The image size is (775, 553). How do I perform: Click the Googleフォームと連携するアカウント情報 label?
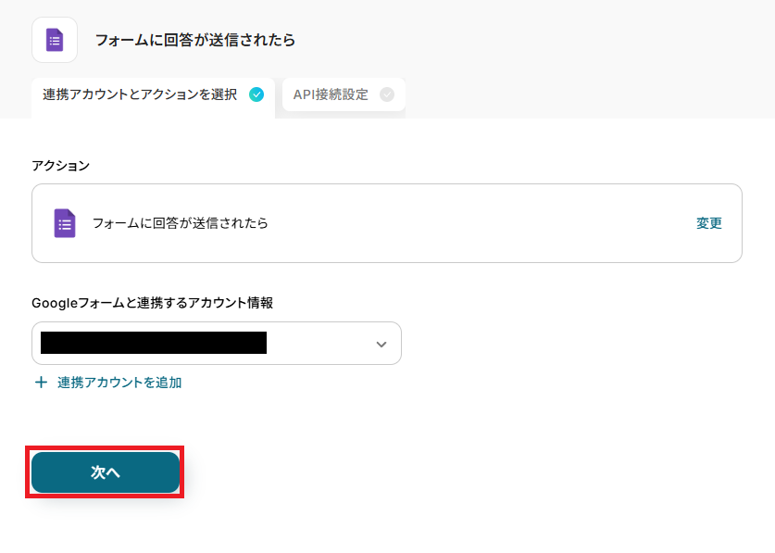[152, 303]
